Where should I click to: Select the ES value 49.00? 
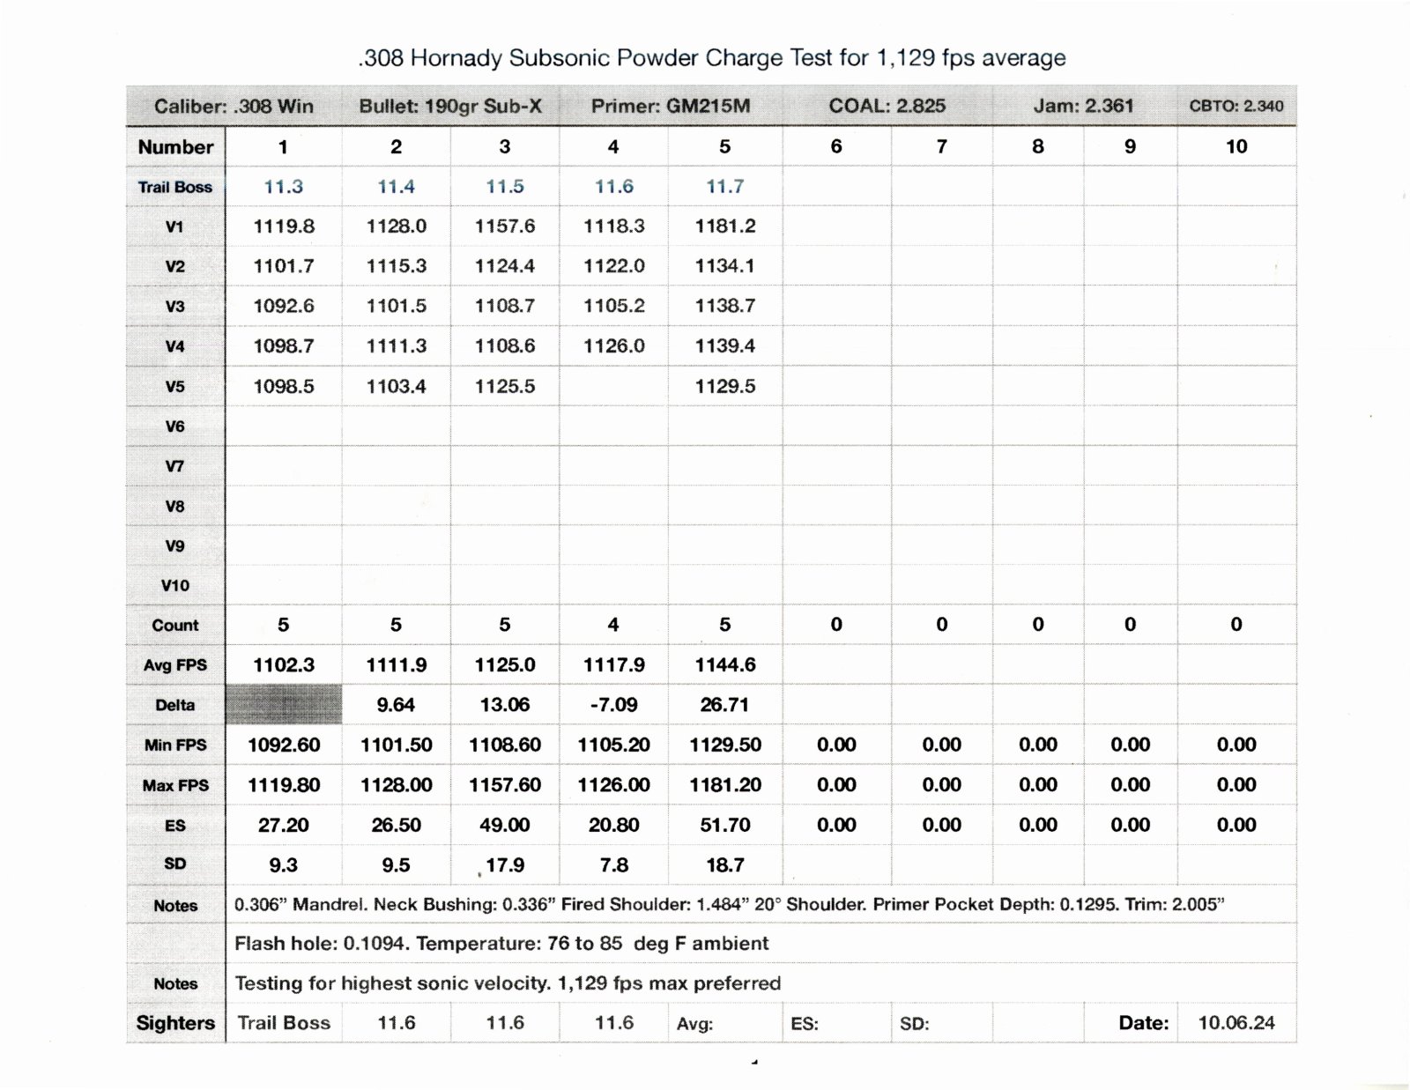[505, 826]
